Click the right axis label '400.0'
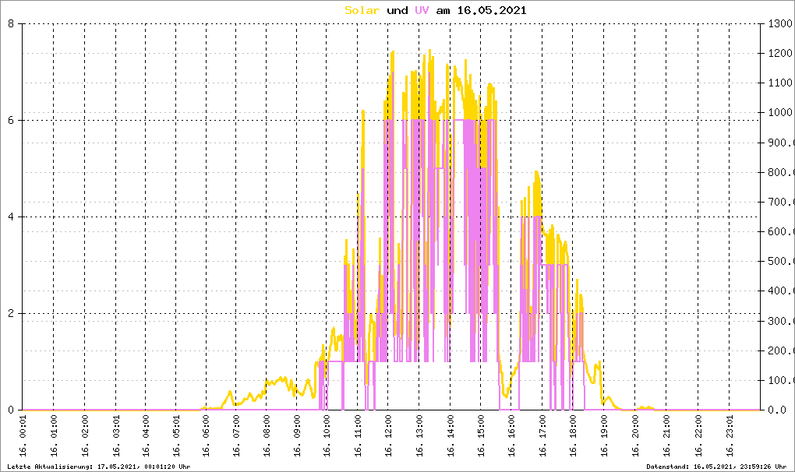This screenshot has width=795, height=472. tap(781, 291)
